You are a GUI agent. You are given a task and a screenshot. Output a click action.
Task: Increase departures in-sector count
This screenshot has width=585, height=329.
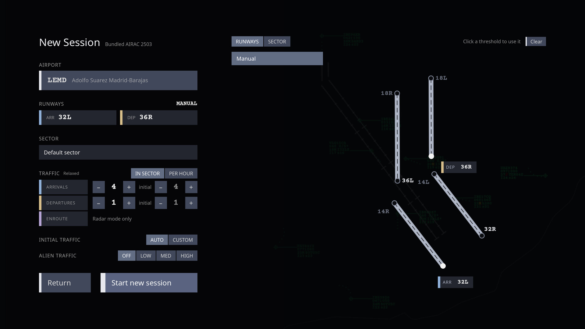coord(129,203)
